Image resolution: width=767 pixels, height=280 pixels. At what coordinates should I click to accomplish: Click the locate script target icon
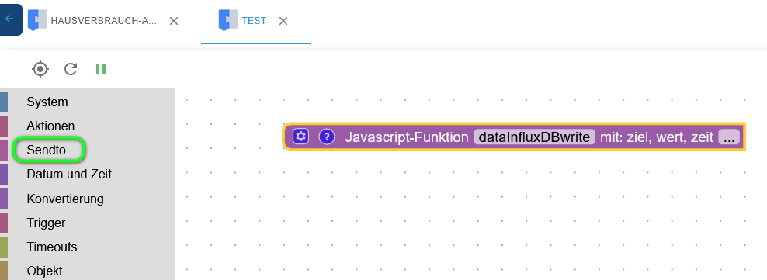[40, 69]
